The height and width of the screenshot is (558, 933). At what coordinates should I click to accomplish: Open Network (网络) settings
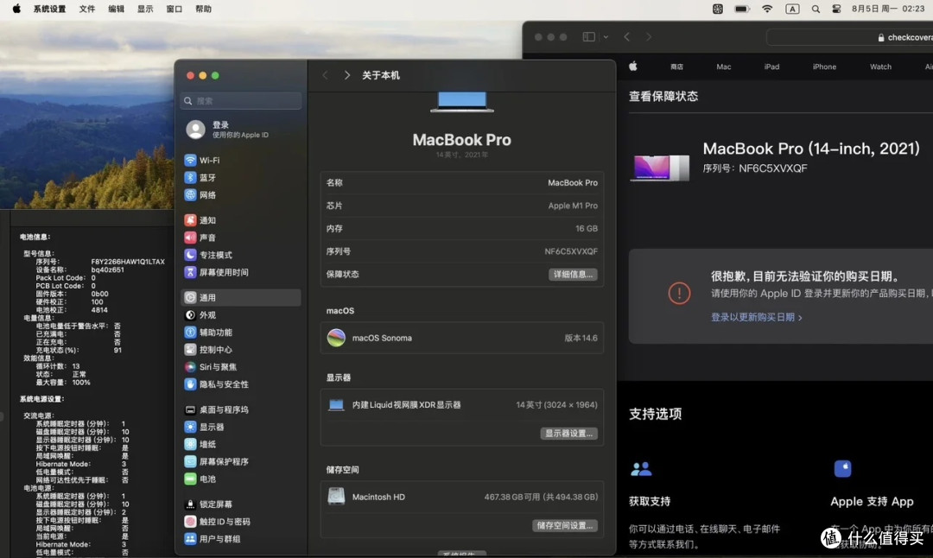(241, 194)
